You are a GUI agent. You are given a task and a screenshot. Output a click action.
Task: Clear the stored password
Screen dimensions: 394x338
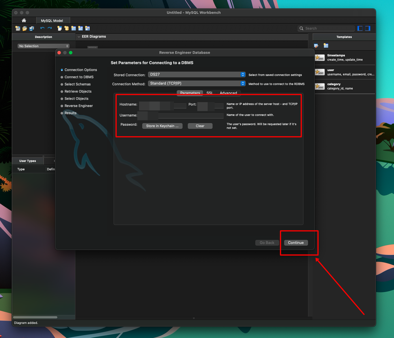click(200, 126)
